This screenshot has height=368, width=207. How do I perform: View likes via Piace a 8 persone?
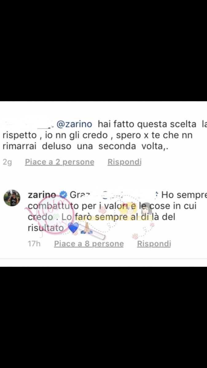click(89, 244)
